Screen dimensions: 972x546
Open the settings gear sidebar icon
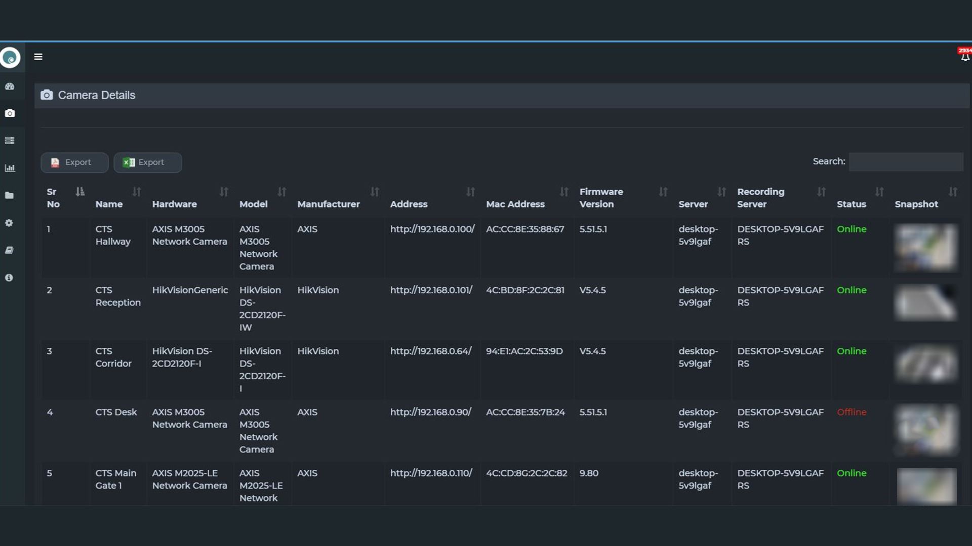coord(9,223)
